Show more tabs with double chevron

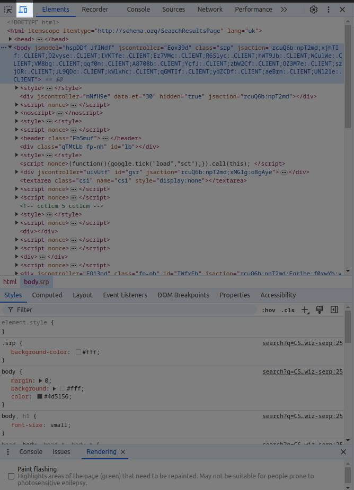(x=284, y=10)
